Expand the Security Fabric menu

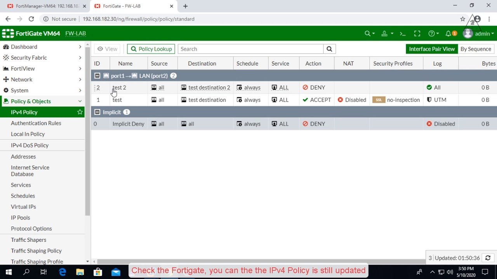42,58
